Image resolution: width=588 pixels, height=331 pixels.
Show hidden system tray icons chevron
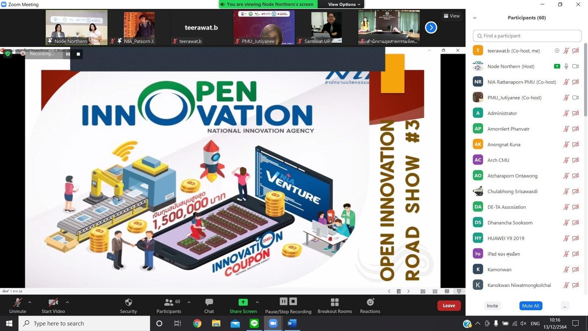click(x=477, y=324)
